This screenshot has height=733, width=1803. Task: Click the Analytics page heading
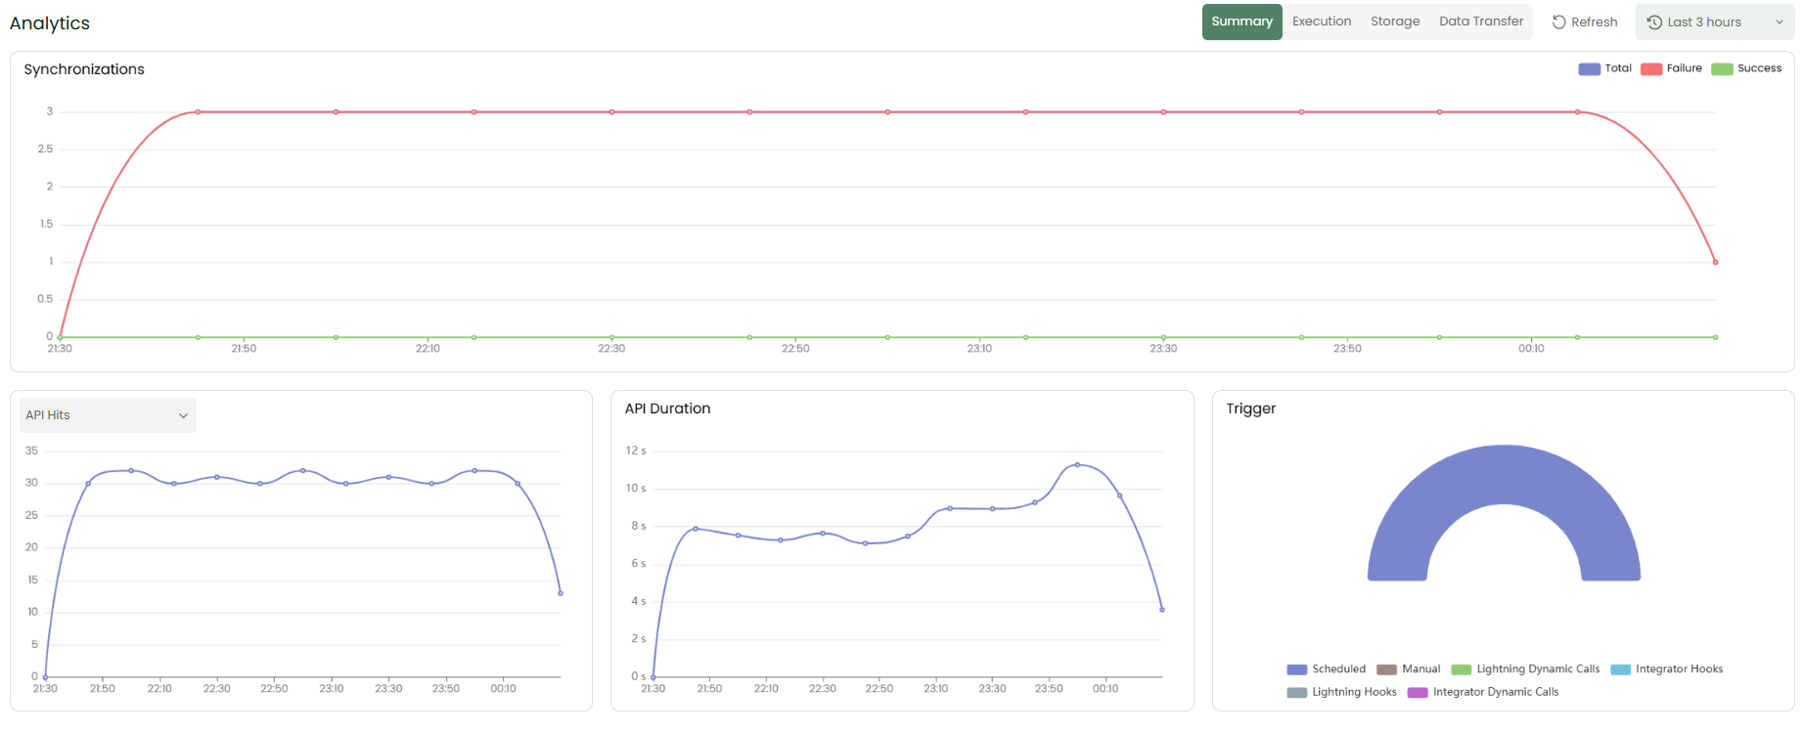[x=50, y=23]
